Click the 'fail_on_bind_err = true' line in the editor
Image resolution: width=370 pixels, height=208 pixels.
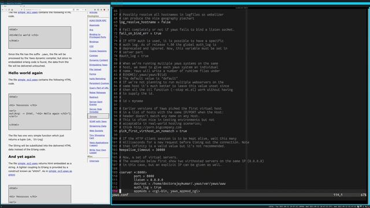[x=140, y=34]
